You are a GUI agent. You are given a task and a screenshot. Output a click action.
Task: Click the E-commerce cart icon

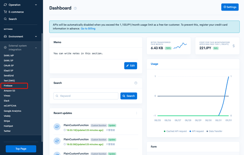(5, 12)
